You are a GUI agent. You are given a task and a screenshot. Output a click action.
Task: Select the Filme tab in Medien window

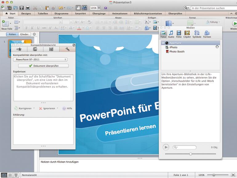[179, 34]
